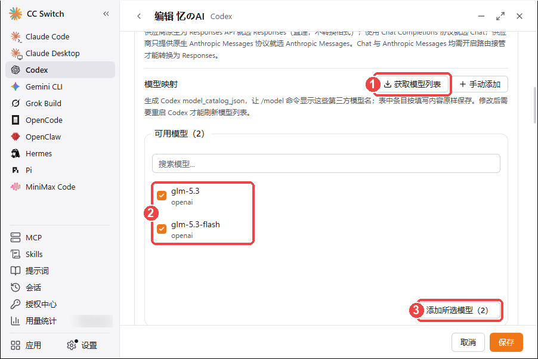This screenshot has height=359, width=538.
Task: Click the 提示词 book icon
Action: pyautogui.click(x=16, y=271)
